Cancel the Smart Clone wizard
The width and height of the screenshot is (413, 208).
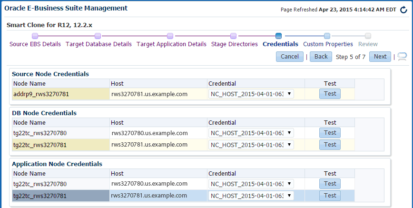click(290, 57)
